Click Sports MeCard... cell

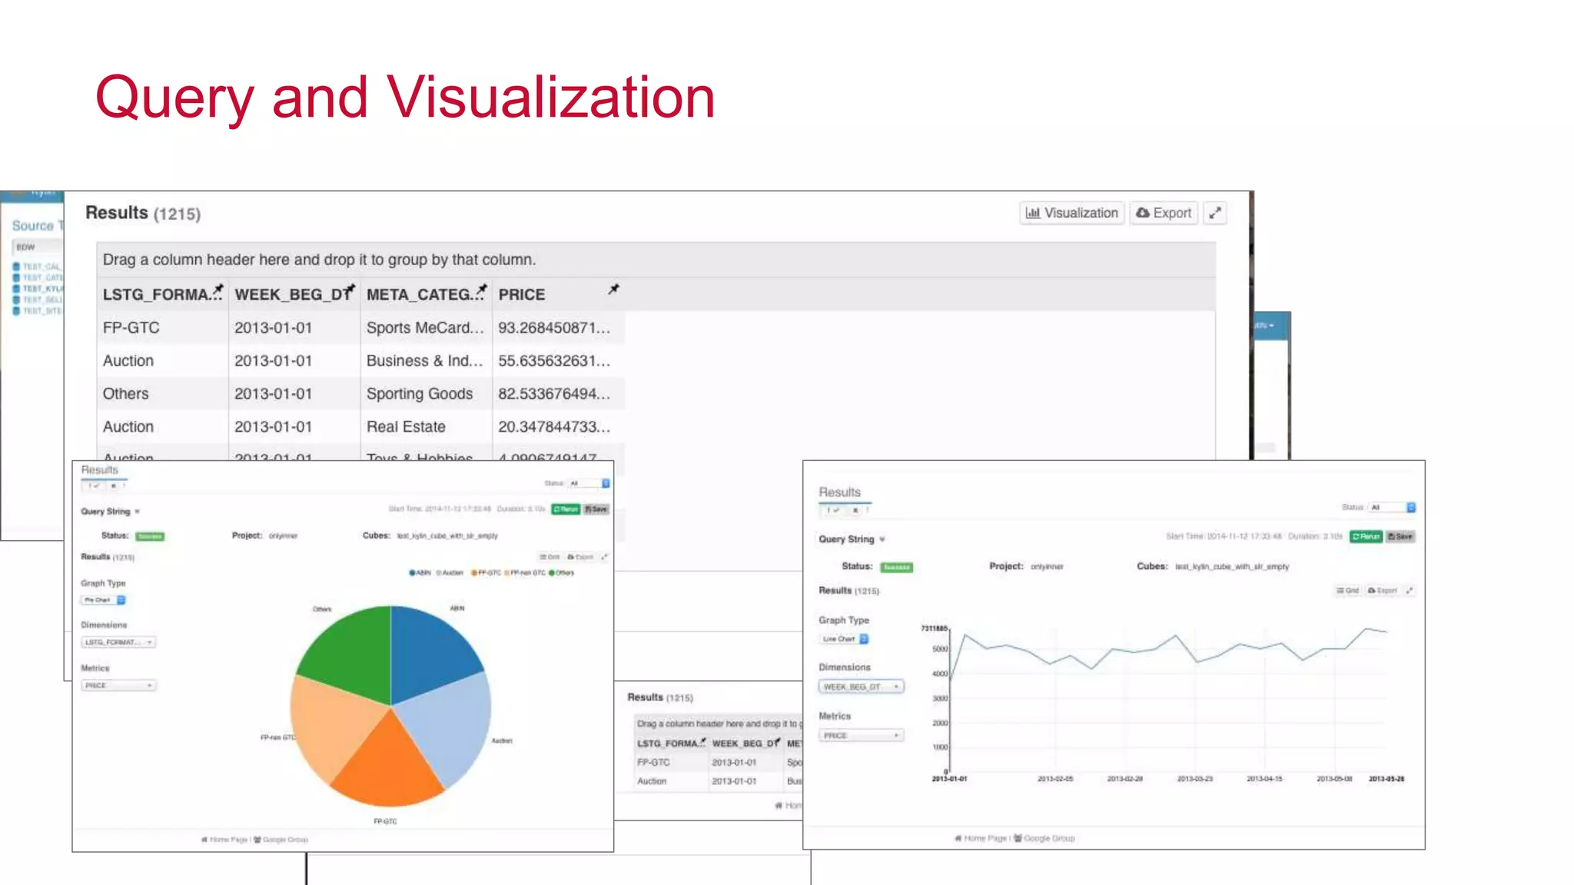click(426, 328)
